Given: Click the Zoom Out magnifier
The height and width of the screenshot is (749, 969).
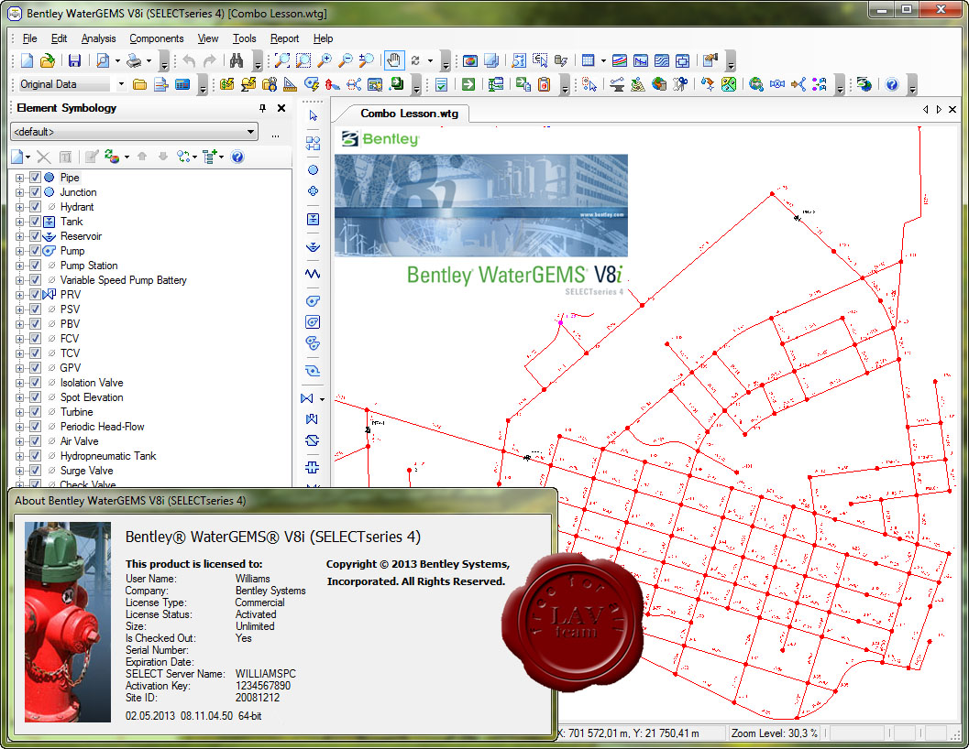Looking at the screenshot, I should (345, 60).
